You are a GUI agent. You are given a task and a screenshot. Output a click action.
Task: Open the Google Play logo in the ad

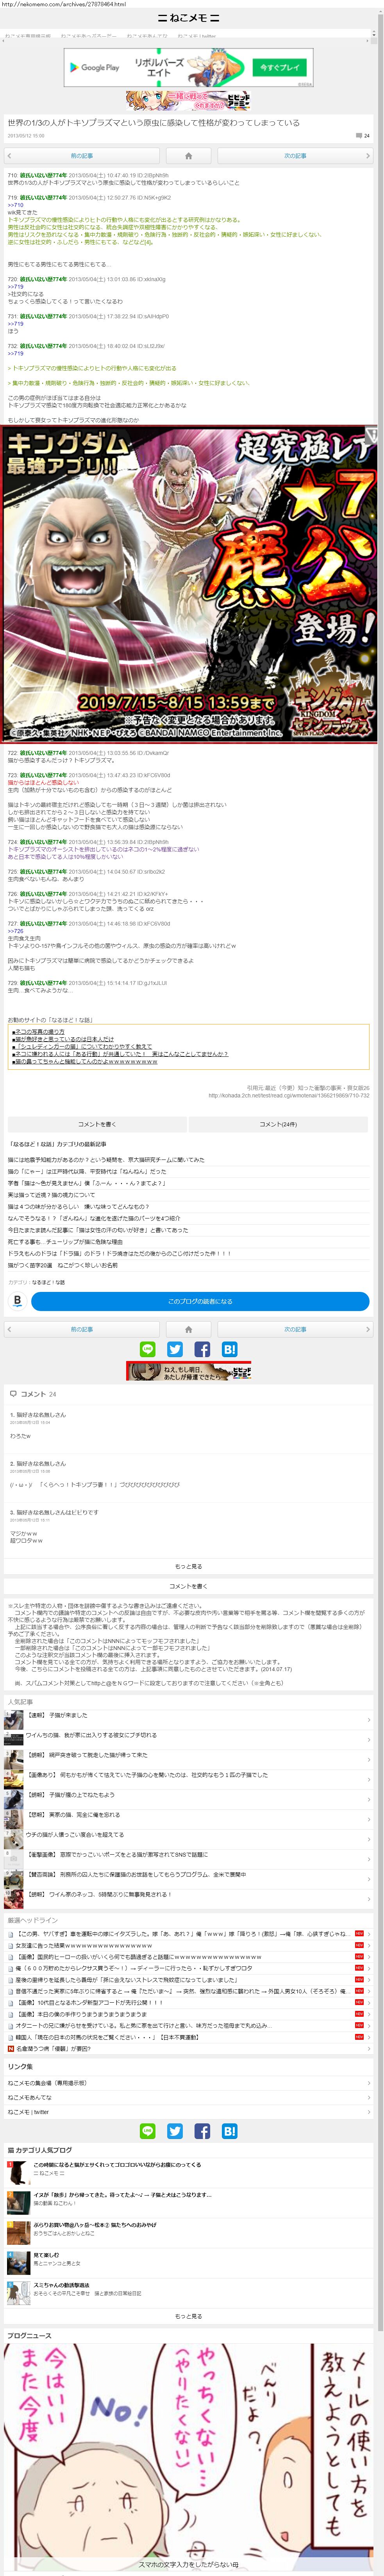pos(94,68)
